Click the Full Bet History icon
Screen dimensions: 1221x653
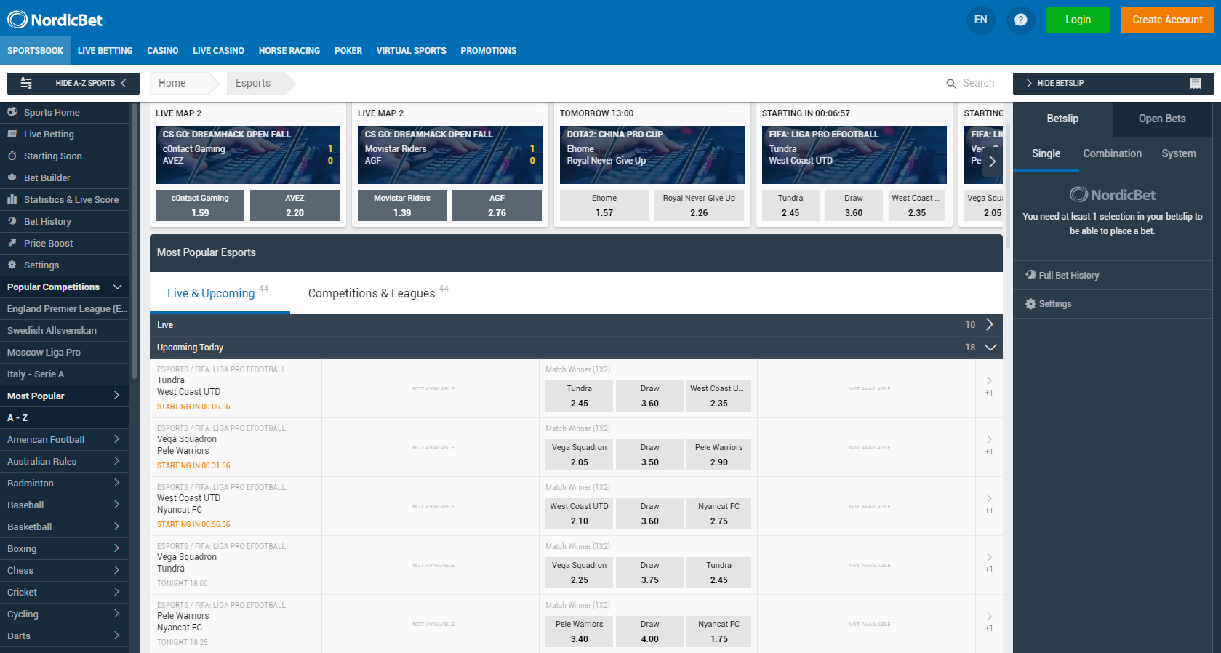coord(1030,275)
